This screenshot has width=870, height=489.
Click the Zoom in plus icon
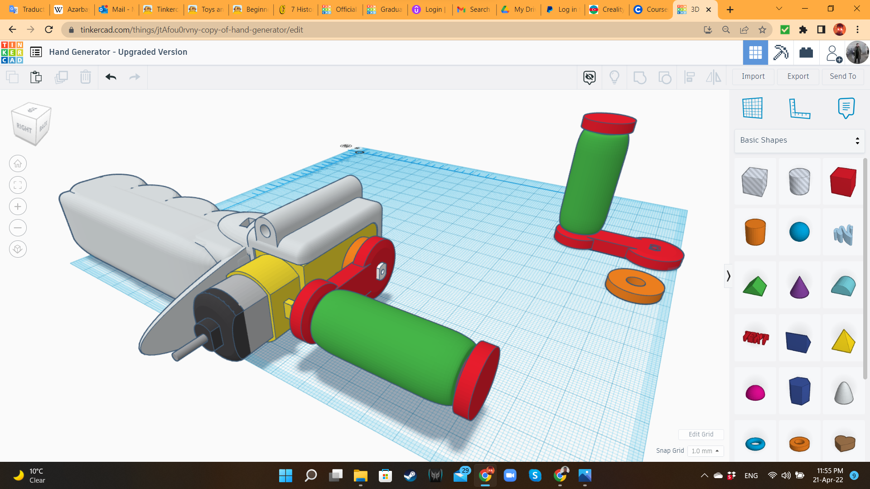coord(18,207)
